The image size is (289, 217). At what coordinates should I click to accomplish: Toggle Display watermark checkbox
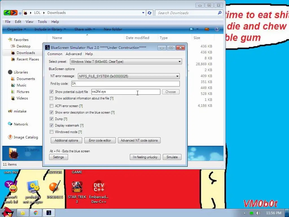pyautogui.click(x=51, y=125)
